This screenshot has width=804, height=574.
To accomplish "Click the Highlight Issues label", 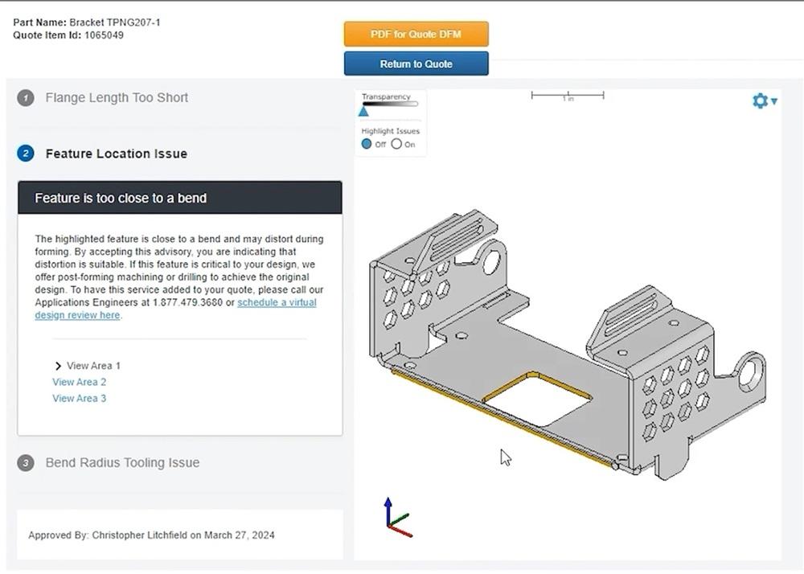I will (x=390, y=131).
